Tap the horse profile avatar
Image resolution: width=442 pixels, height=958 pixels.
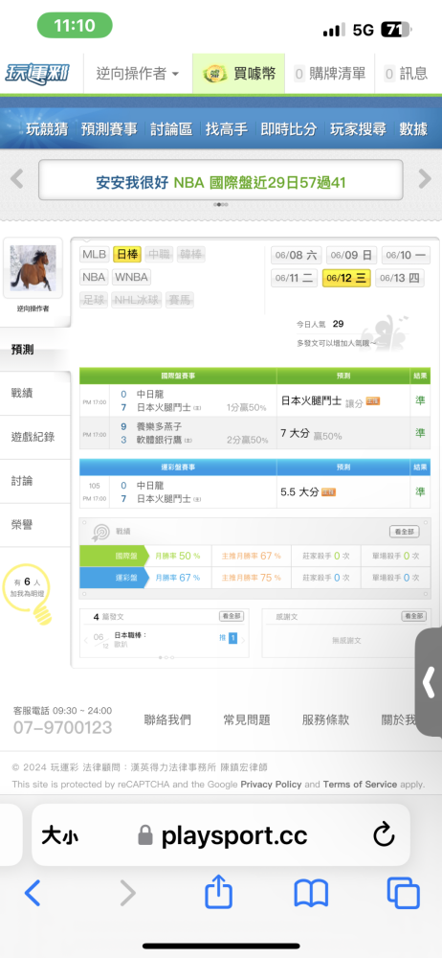[x=33, y=268]
